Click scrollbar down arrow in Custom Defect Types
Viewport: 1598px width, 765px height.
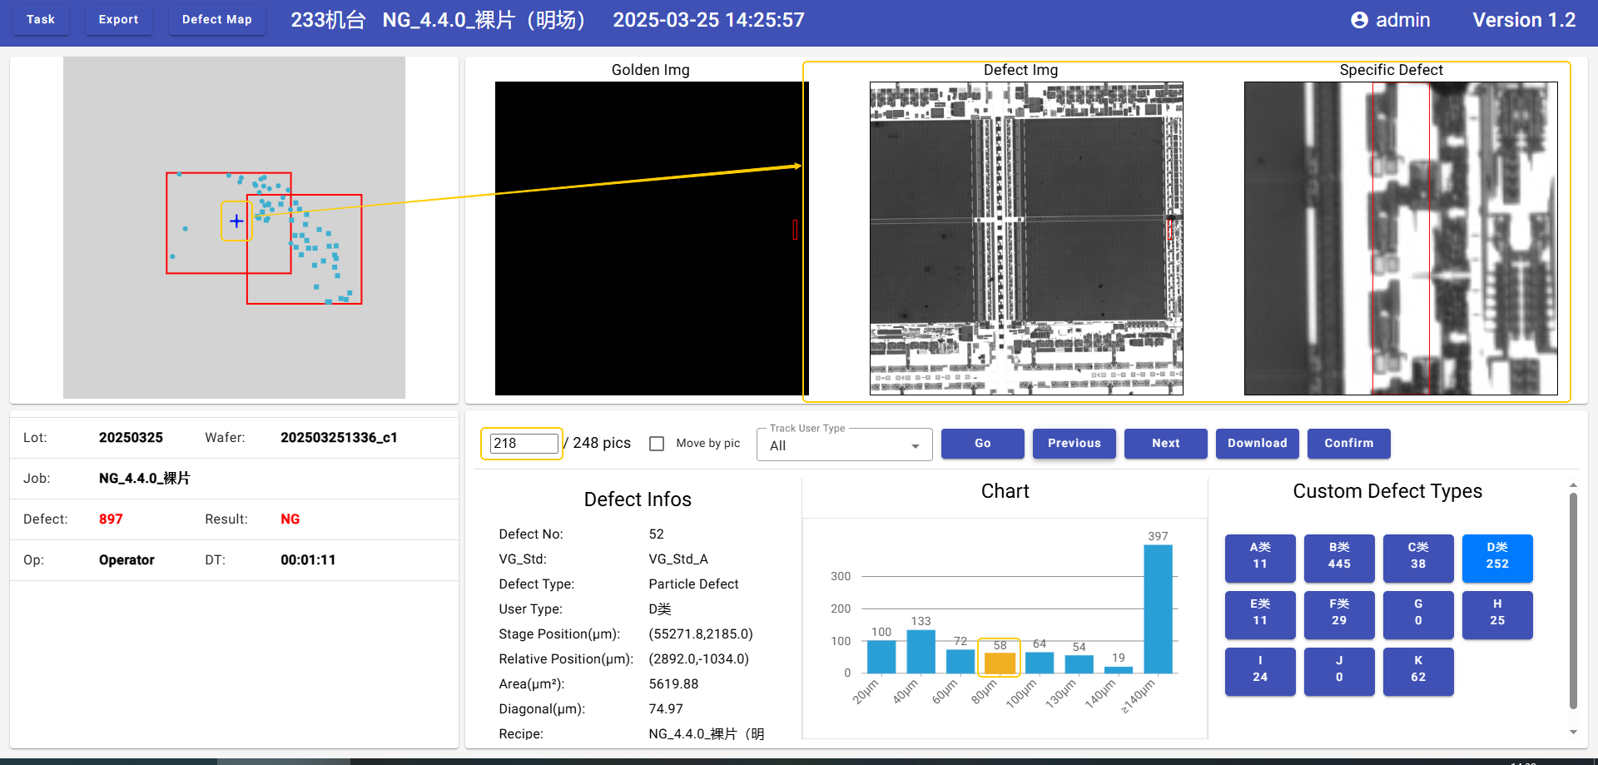coord(1573,733)
